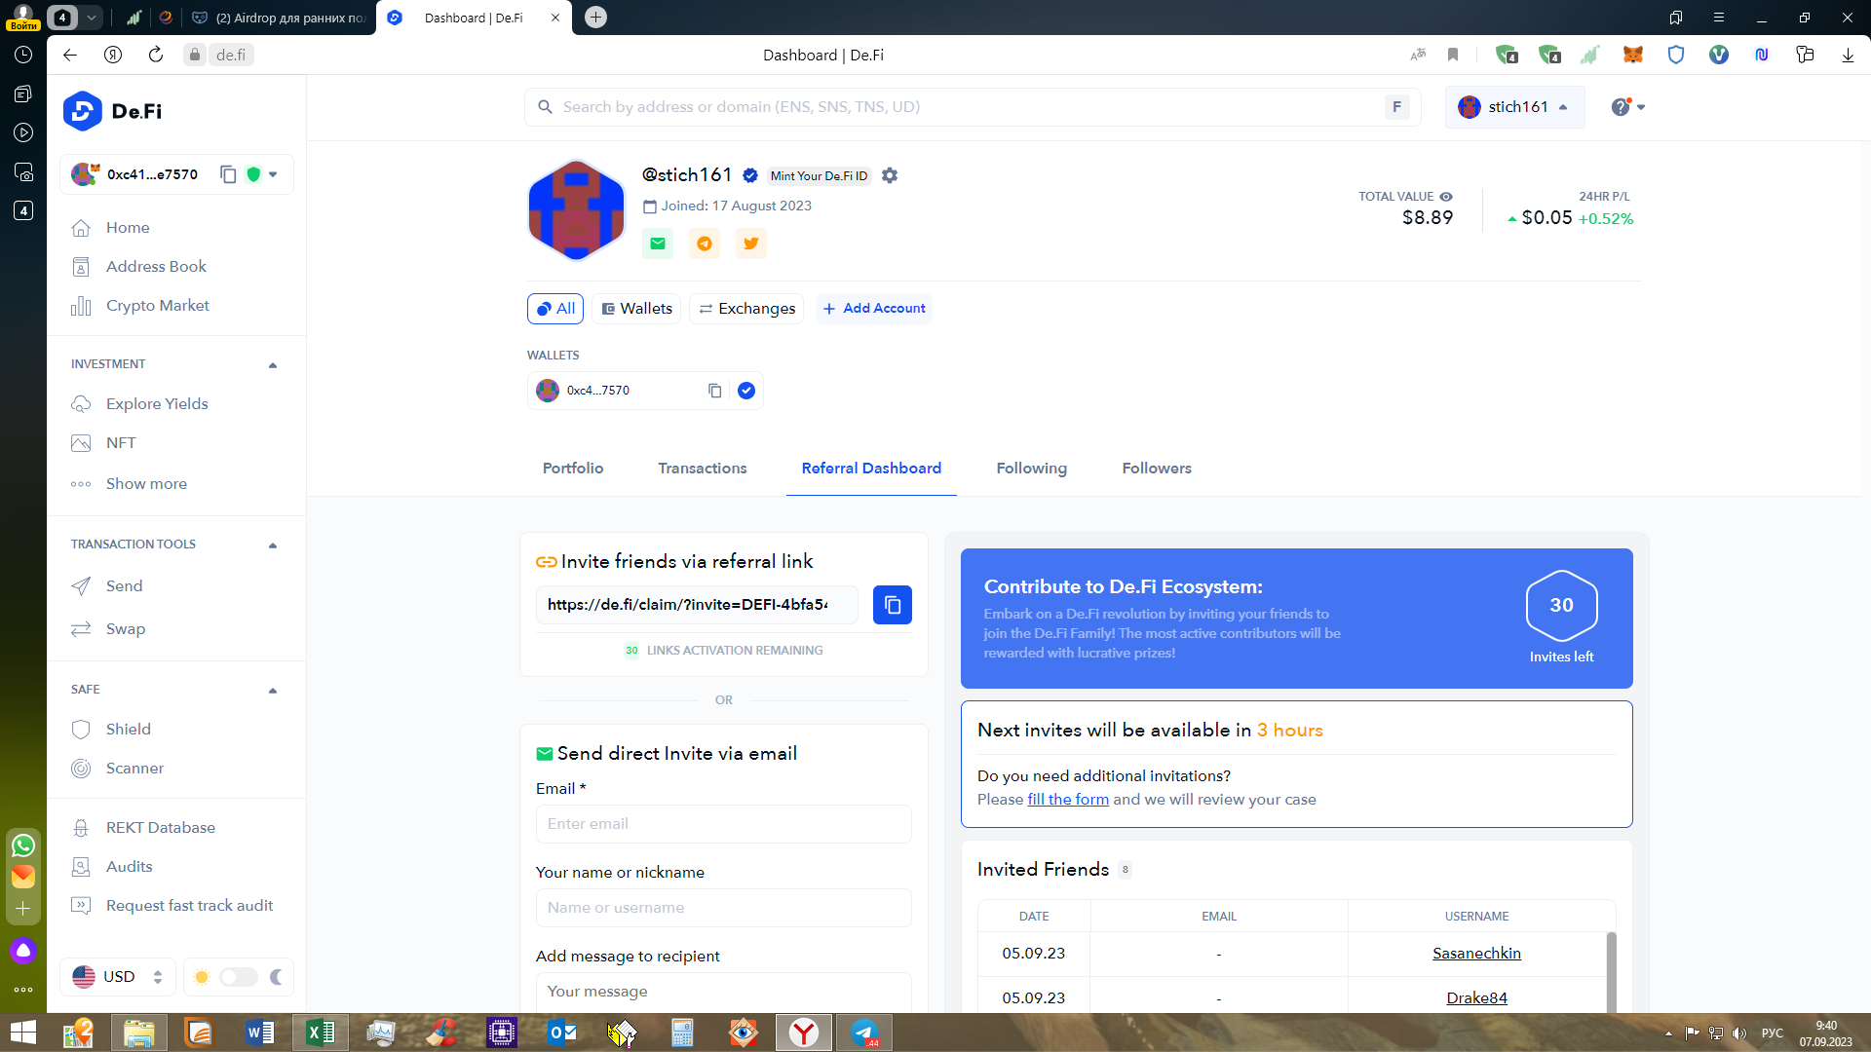Open Home in the sidebar
Viewport: 1871px width, 1052px height.
tap(128, 228)
